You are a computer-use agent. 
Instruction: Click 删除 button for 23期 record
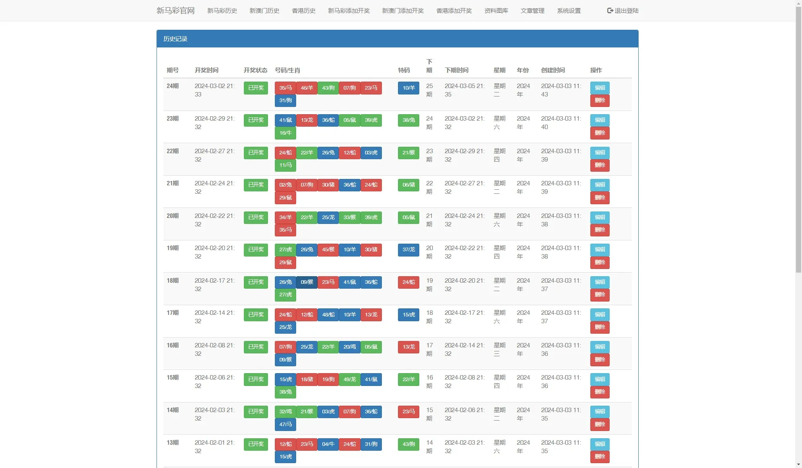[x=600, y=133]
